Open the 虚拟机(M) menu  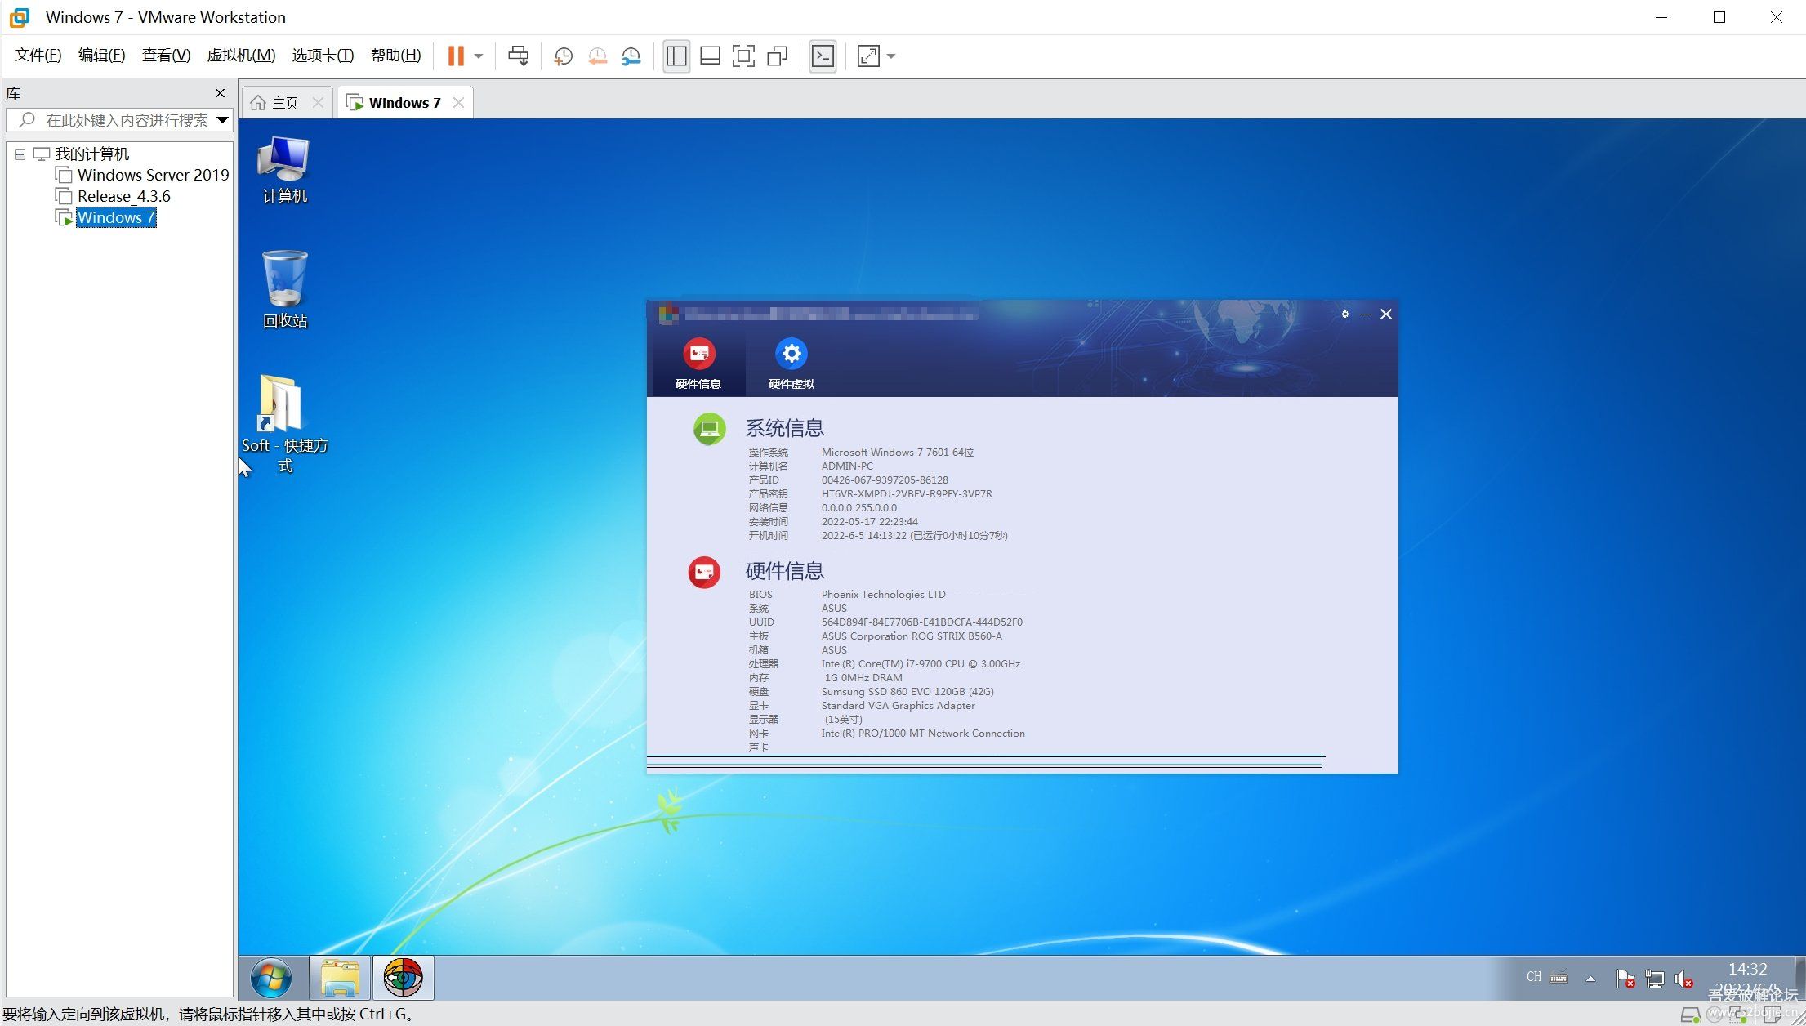pos(241,56)
